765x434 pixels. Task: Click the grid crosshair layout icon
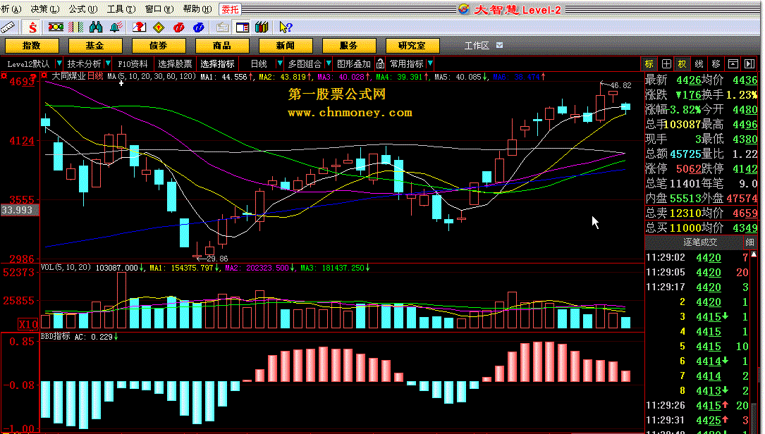coord(666,64)
